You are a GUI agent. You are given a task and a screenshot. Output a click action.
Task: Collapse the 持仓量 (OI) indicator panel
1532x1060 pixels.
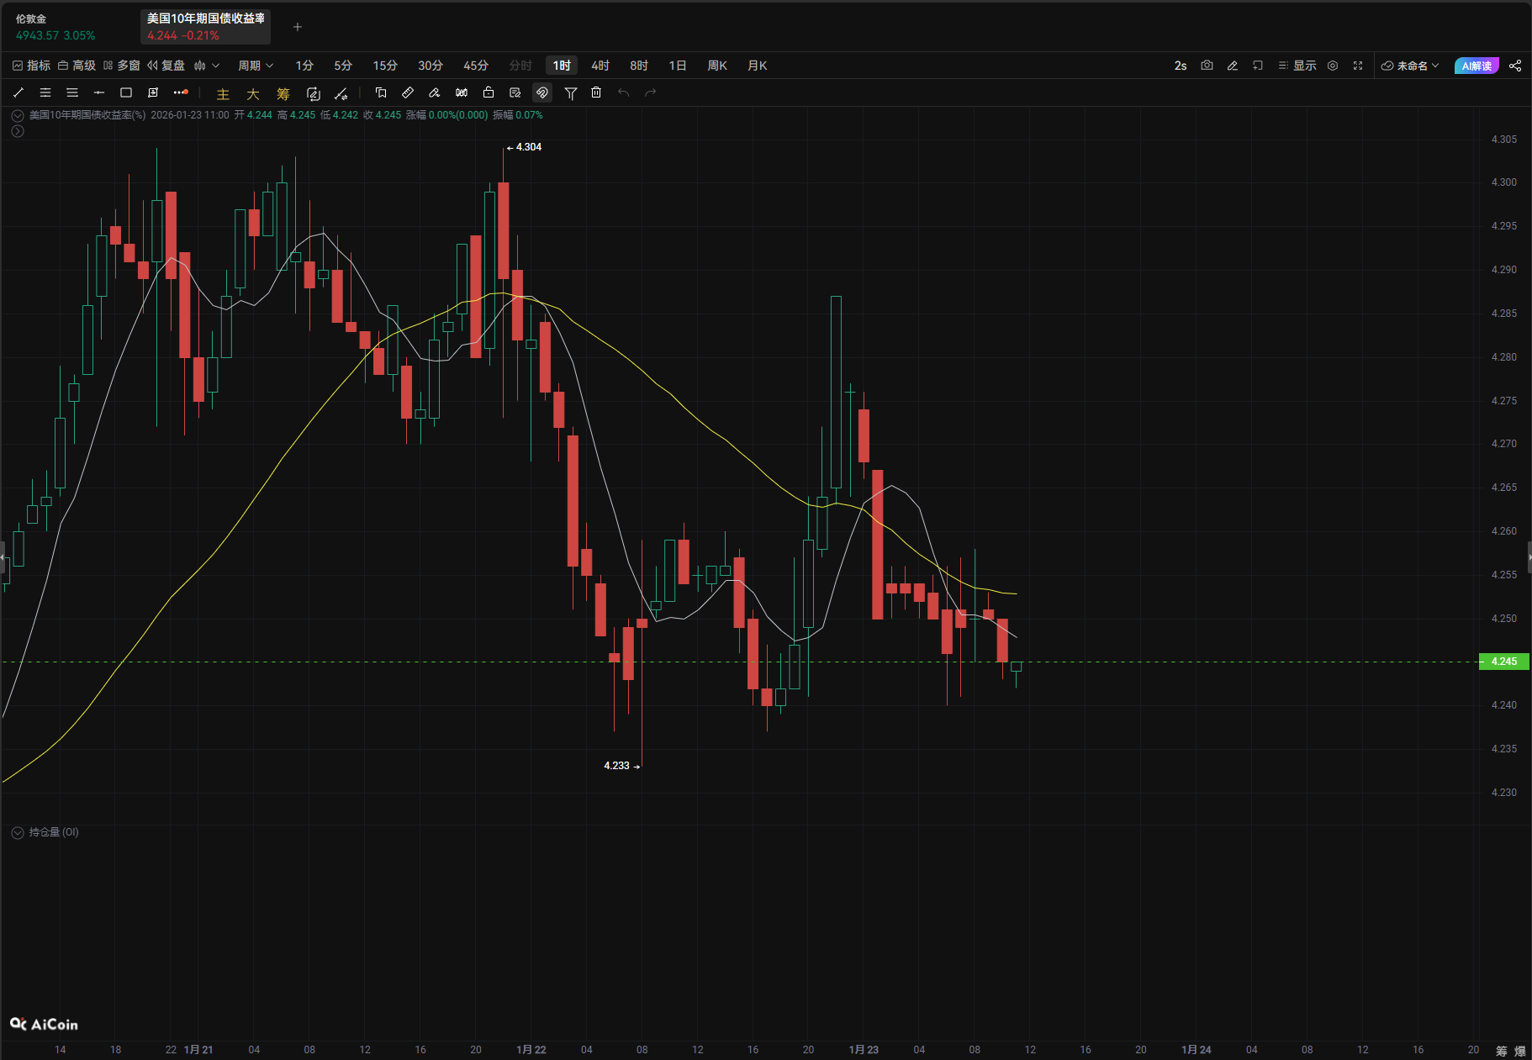click(18, 832)
